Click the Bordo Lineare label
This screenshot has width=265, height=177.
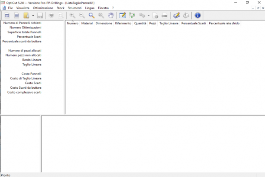point(32,60)
